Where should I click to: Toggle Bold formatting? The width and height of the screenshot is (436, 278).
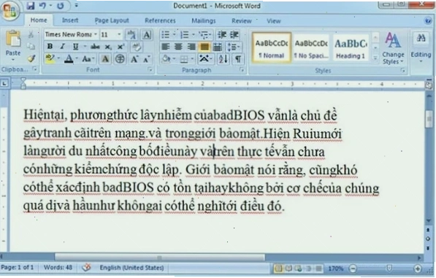point(50,47)
